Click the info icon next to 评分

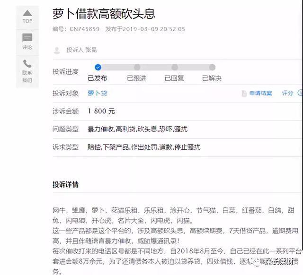pyautogui.click(x=300, y=93)
